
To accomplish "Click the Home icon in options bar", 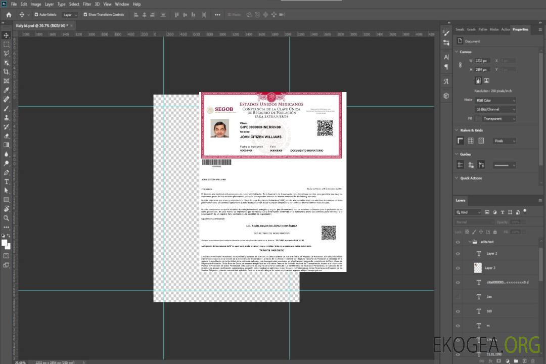I will 9,15.
